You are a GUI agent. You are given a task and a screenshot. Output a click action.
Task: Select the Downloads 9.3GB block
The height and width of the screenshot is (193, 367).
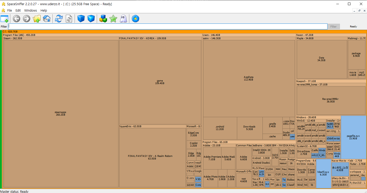click(x=249, y=128)
